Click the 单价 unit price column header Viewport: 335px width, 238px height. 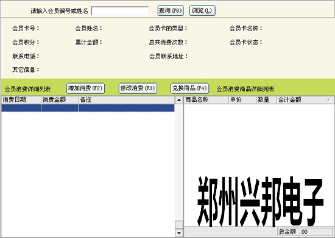(242, 99)
